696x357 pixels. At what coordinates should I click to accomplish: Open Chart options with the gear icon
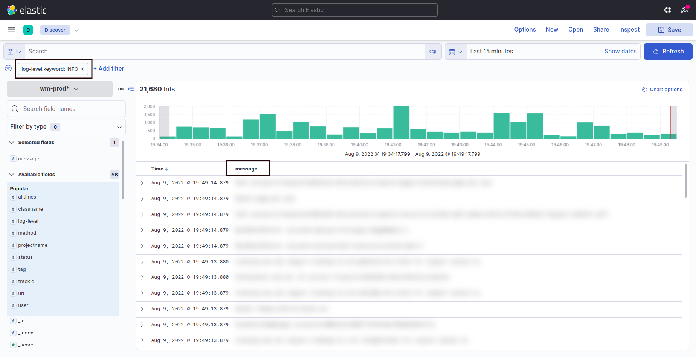coord(644,89)
